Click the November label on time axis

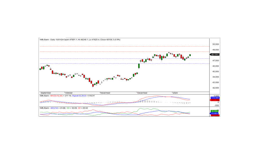(x=105, y=93)
